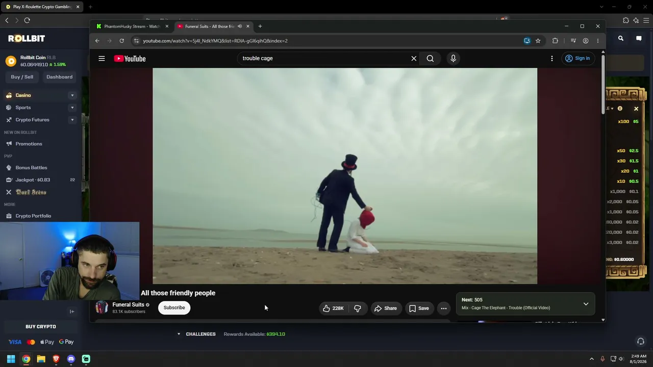The height and width of the screenshot is (367, 653).
Task: Show hidden icons in the system tray
Action: coord(592,359)
